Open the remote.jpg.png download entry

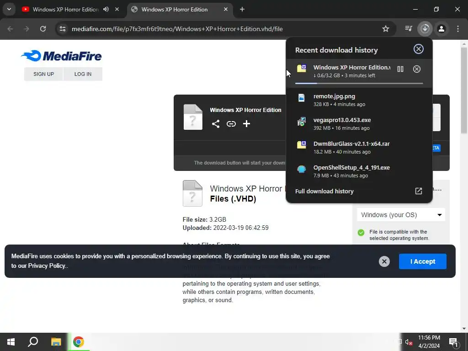click(x=359, y=100)
